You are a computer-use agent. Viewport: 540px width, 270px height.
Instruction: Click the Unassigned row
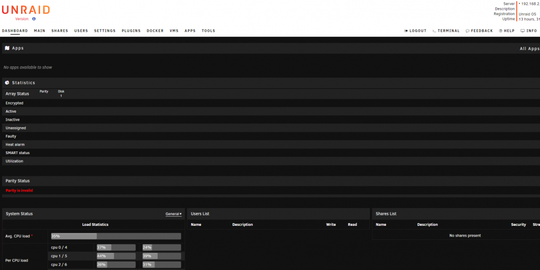tap(271, 128)
